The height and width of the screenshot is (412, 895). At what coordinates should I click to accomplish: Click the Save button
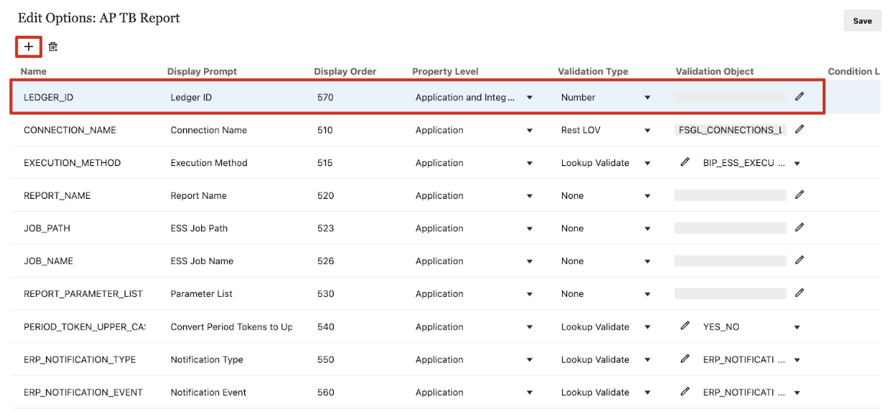pyautogui.click(x=862, y=21)
